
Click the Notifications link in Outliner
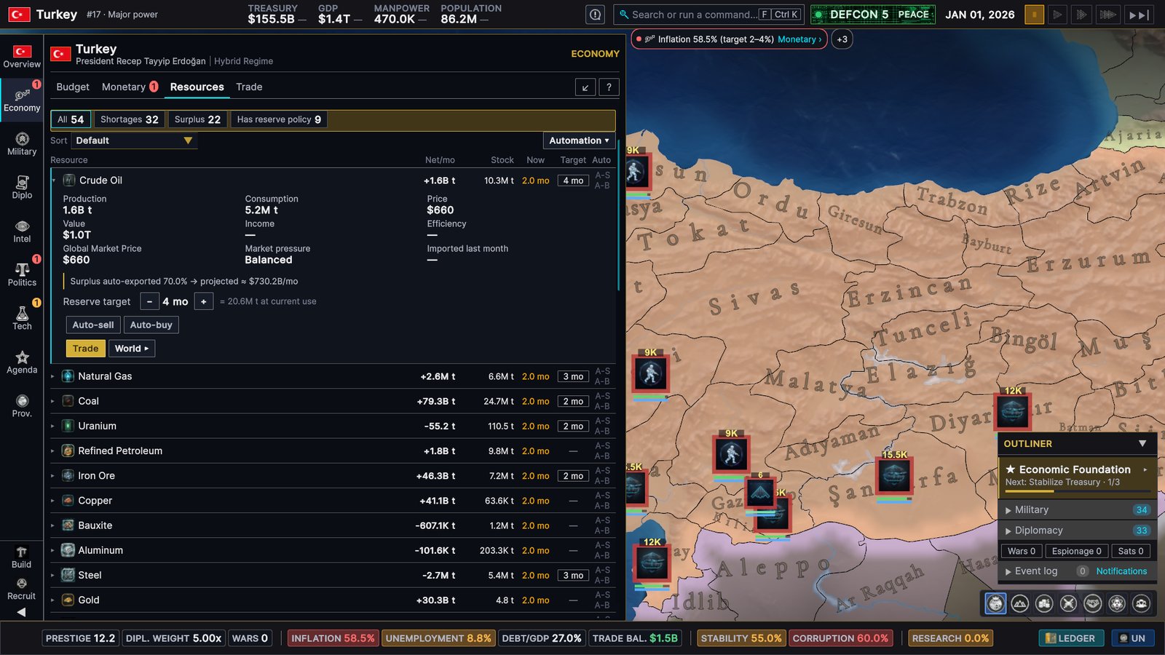point(1121,571)
